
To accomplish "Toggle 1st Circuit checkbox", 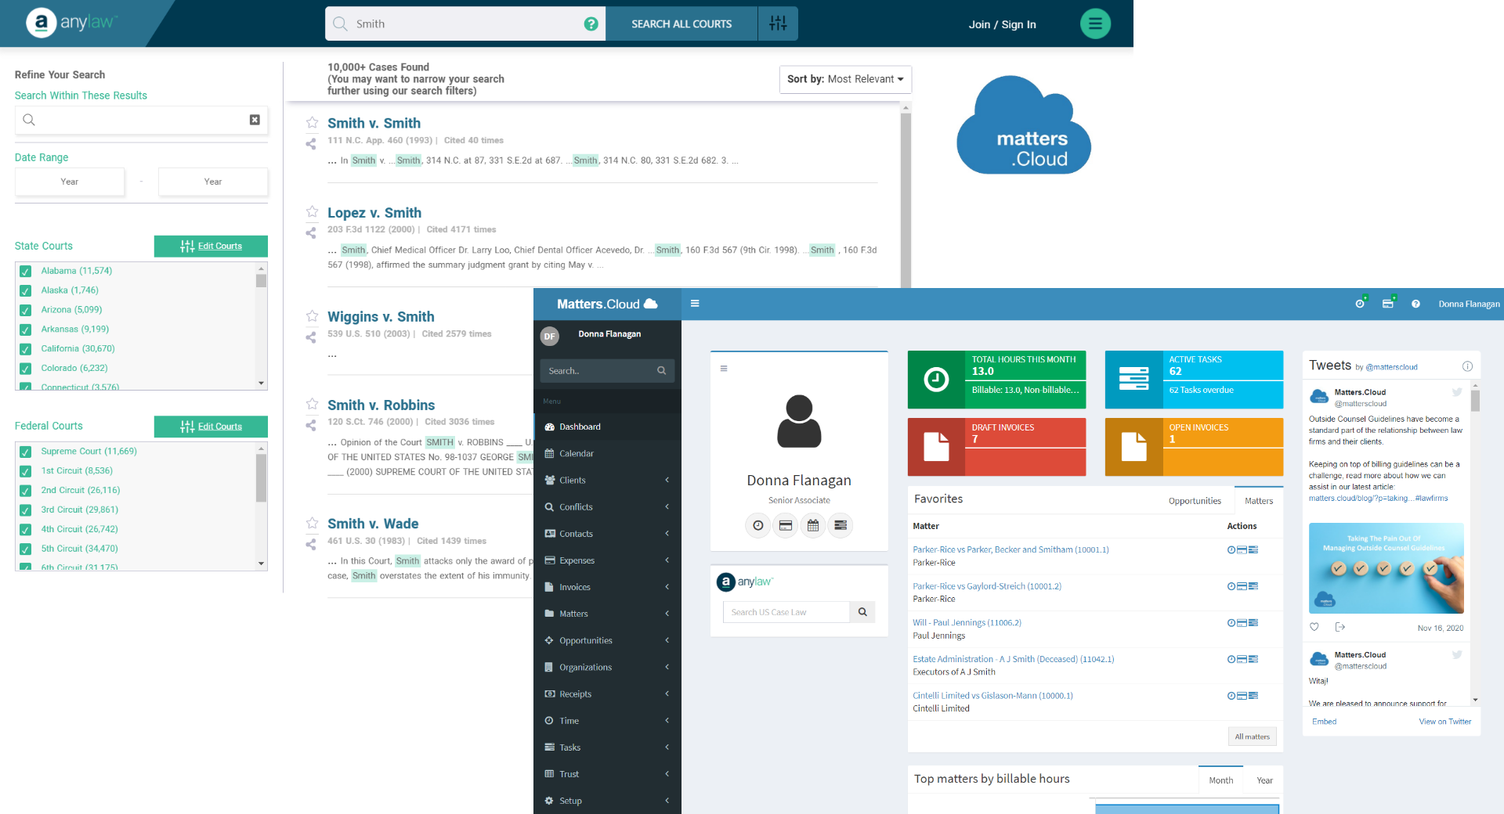I will pyautogui.click(x=25, y=471).
